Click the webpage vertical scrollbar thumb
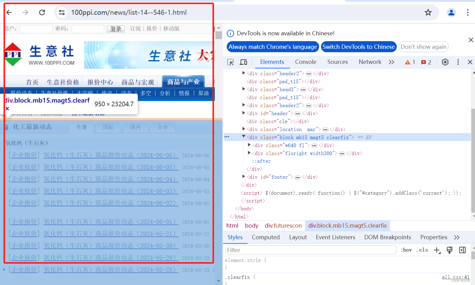The height and width of the screenshot is (285, 475). (x=218, y=35)
